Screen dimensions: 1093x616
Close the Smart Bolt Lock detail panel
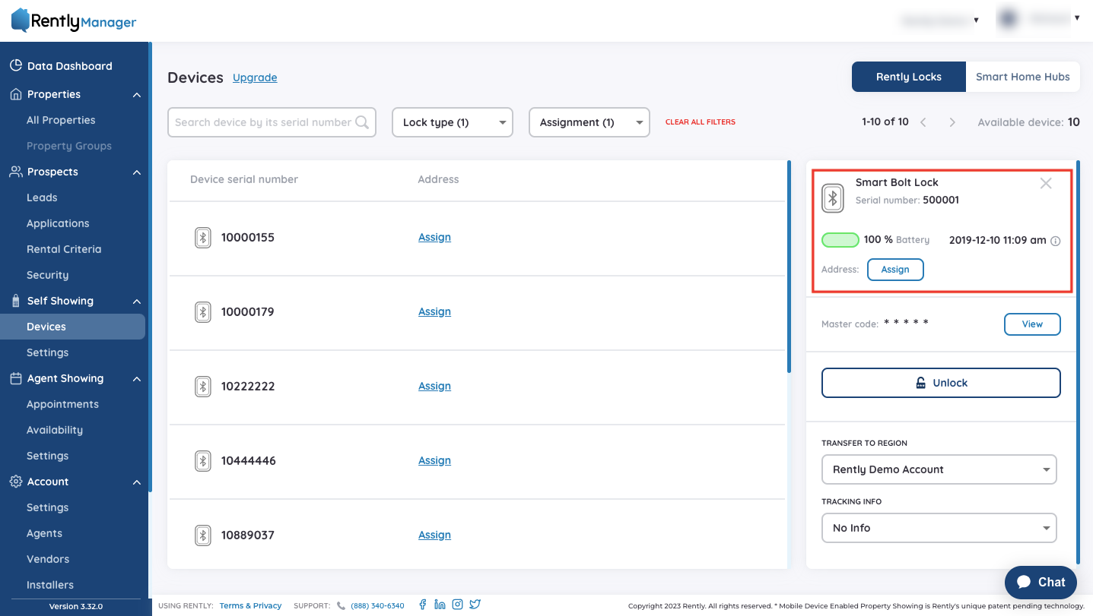point(1046,183)
